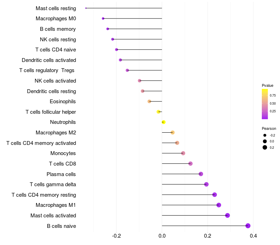Click the Plasma cells axis label
This screenshot has height=245, width=280.
click(x=61, y=174)
